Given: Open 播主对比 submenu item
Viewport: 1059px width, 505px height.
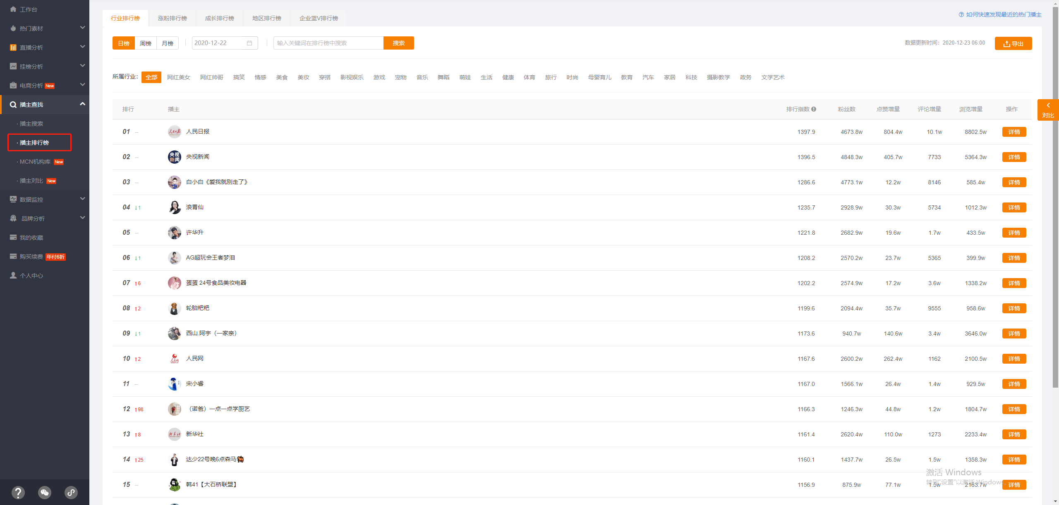Looking at the screenshot, I should click(x=31, y=181).
